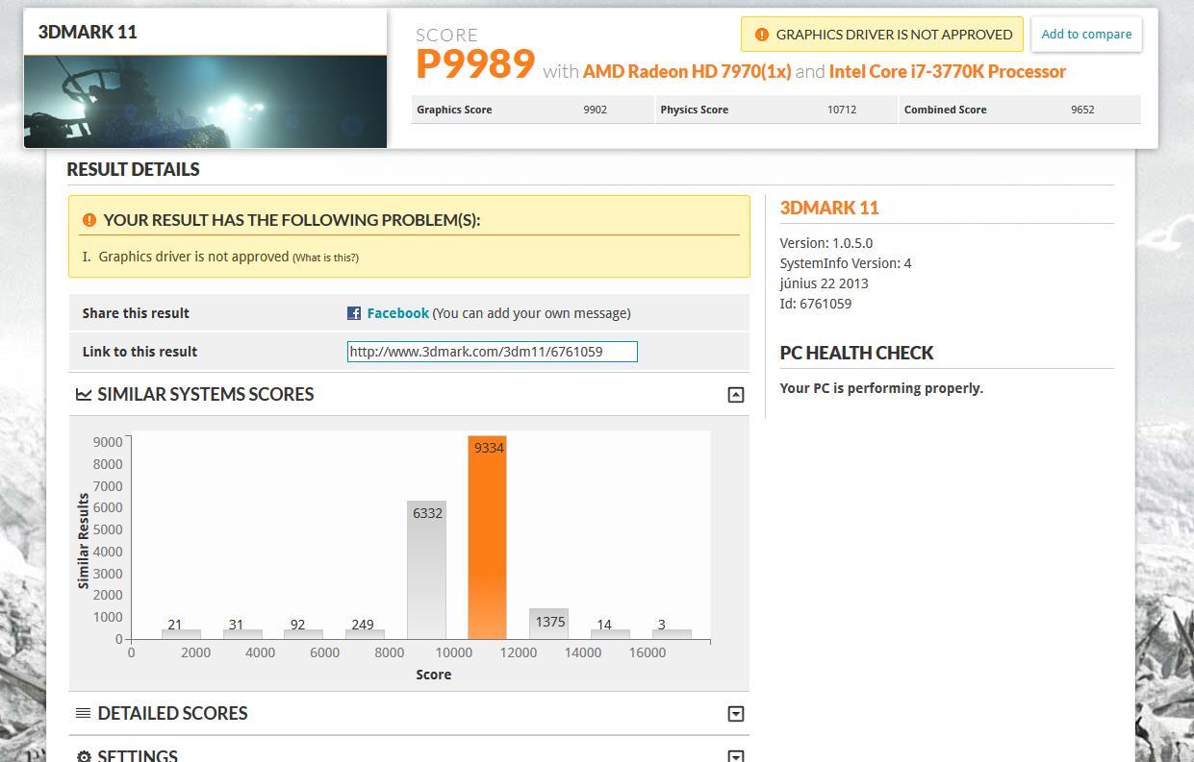This screenshot has width=1194, height=762.
Task: Click the 'What is this?' link
Action: point(325,258)
